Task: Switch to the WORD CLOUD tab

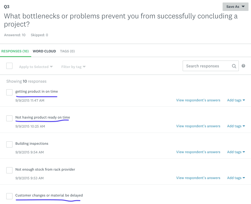Action: click(x=44, y=51)
